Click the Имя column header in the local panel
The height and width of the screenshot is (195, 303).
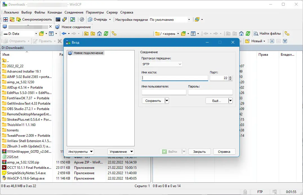(x=27, y=55)
